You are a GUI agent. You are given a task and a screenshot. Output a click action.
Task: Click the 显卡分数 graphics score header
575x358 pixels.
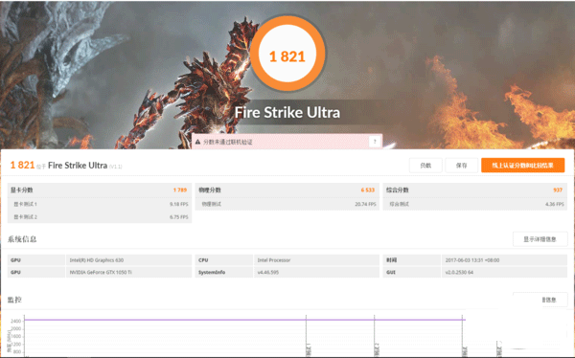coord(22,190)
